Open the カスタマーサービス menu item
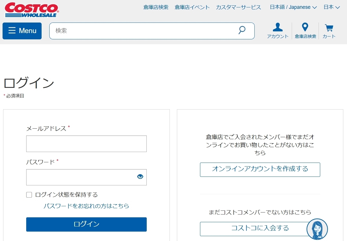The image size is (347, 241). tap(239, 7)
